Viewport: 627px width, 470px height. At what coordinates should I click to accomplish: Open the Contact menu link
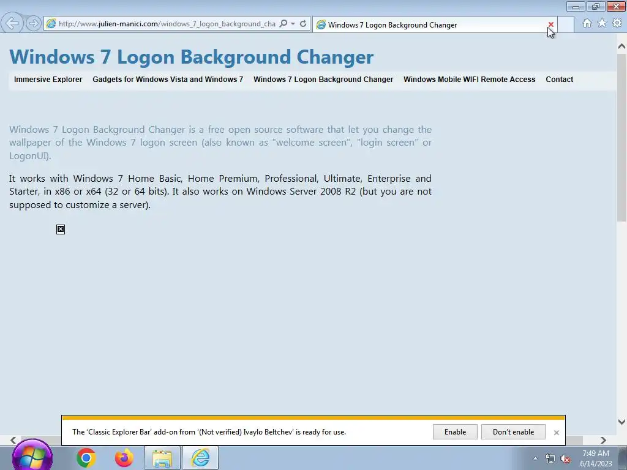click(560, 80)
